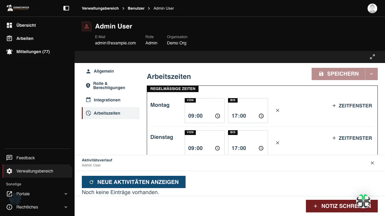Click the Schornsteinfeger Mustermann logo
The height and width of the screenshot is (216, 385).
(18, 8)
